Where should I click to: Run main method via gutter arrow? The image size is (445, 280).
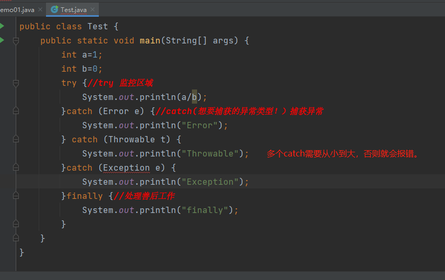(2, 40)
